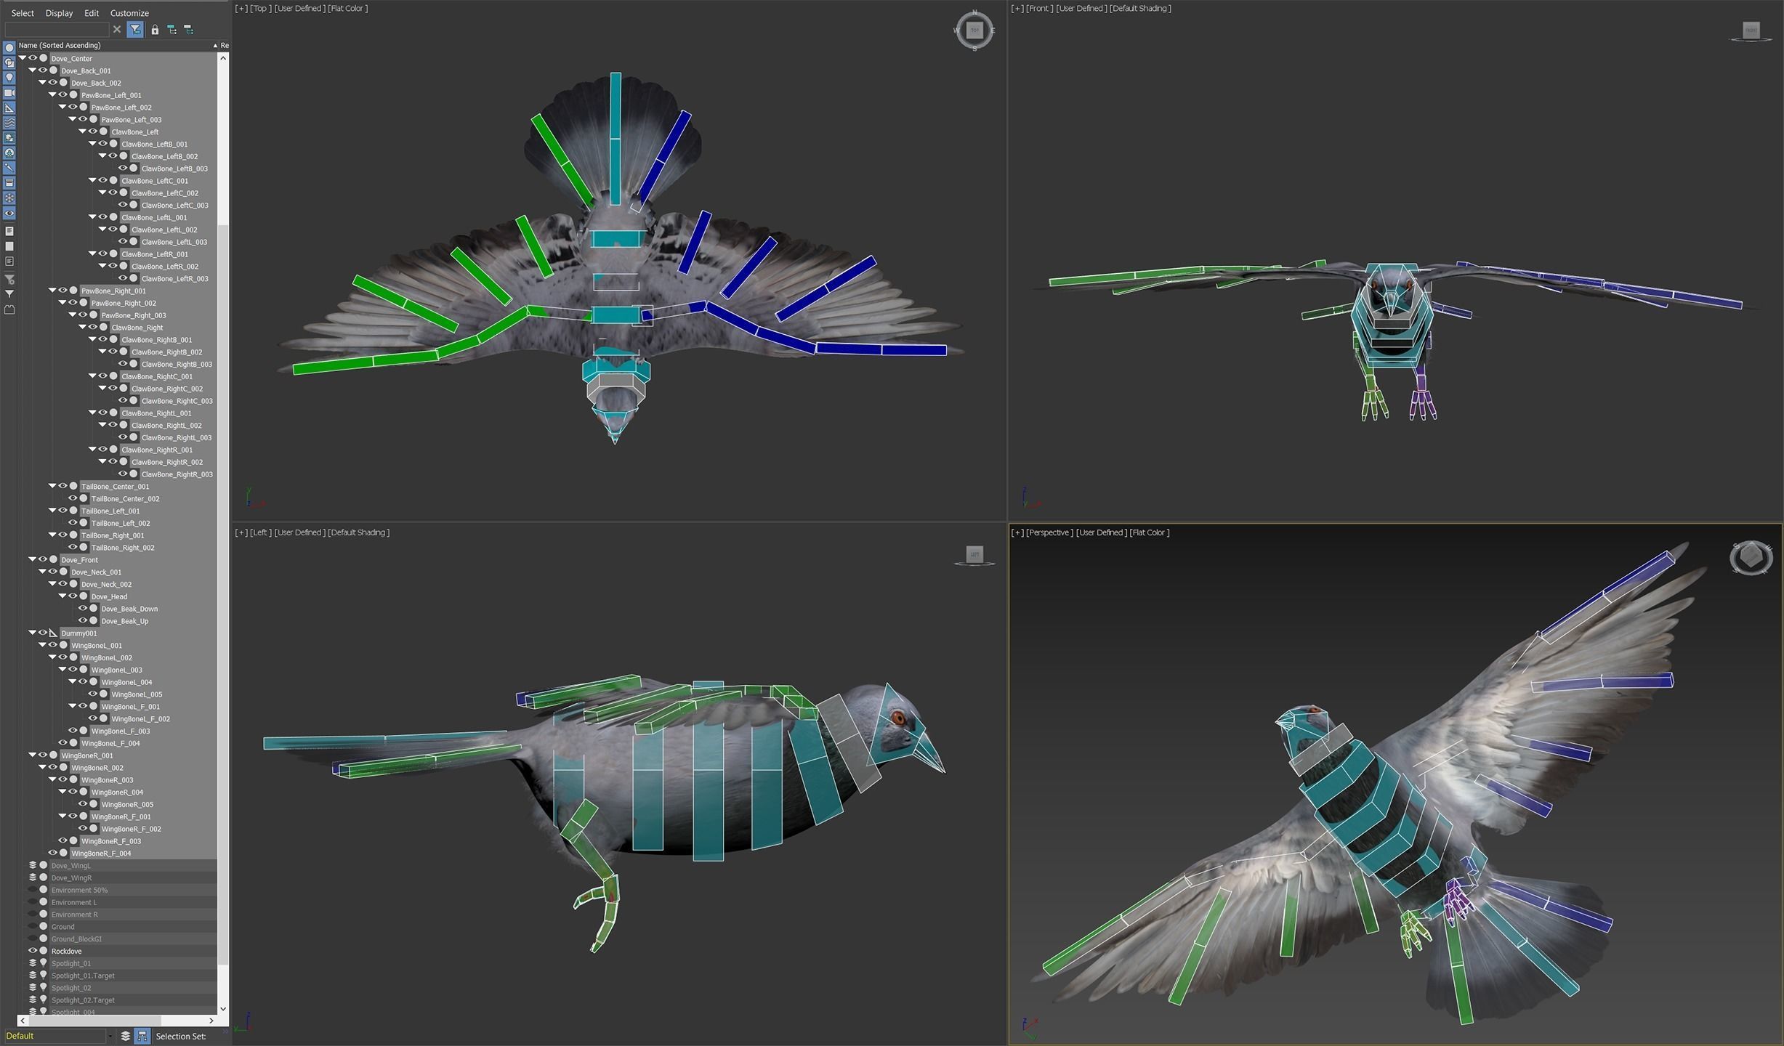1784x1046 pixels.
Task: Toggle the Display Lights filter icon
Action: pos(9,78)
